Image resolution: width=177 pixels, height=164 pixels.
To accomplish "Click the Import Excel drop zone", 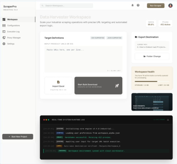I will pyautogui.click(x=58, y=86).
